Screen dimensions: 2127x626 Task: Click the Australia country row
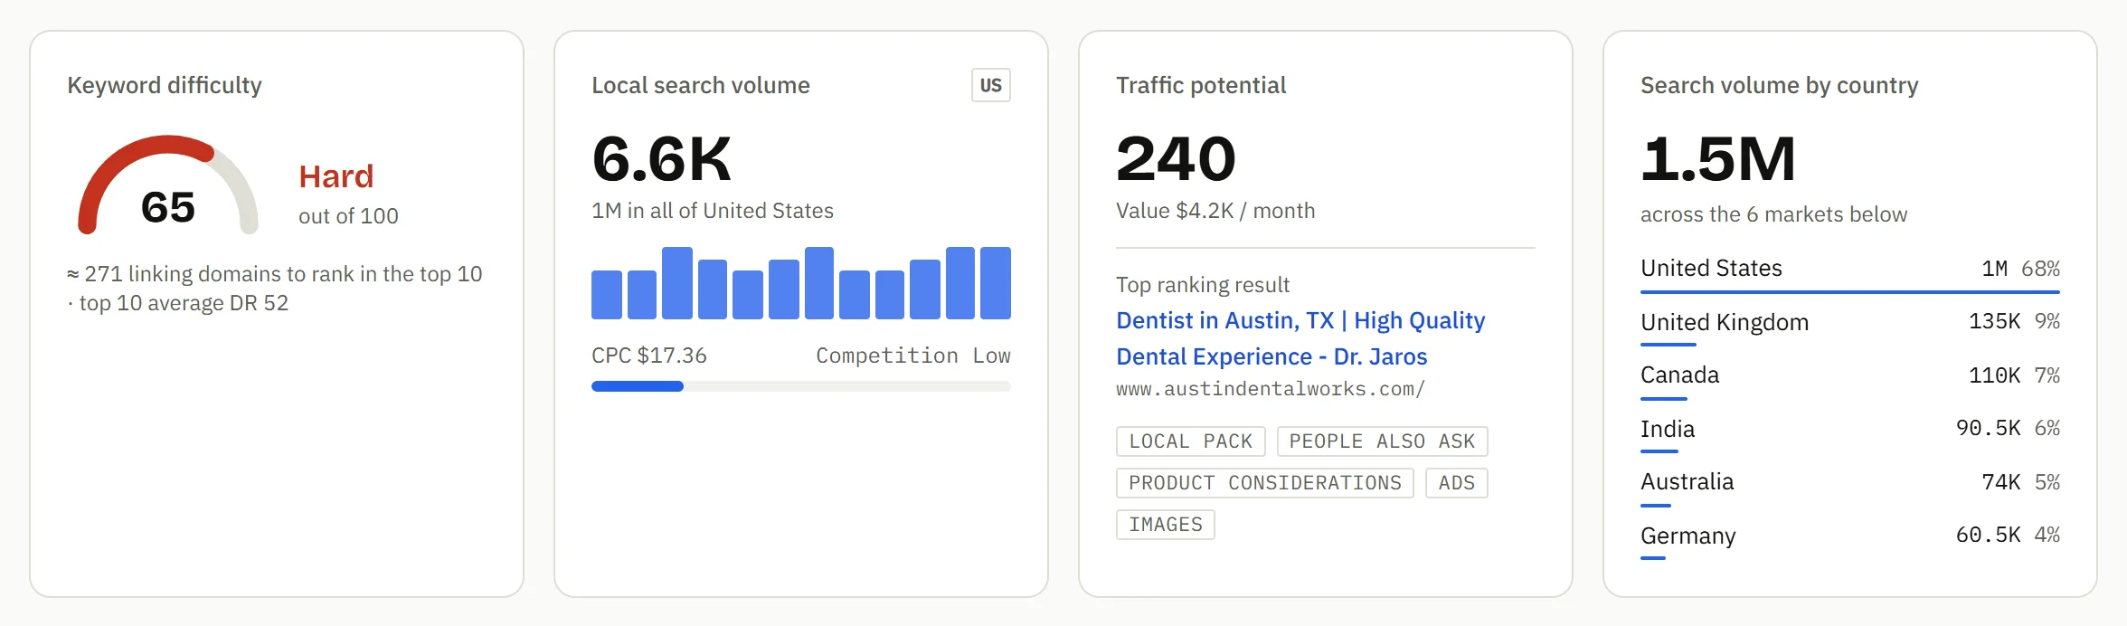tap(1849, 488)
